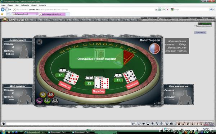Viewport: 216px width, 134px height.
Task: Select the yellow 1 chip
Action: click(43, 95)
